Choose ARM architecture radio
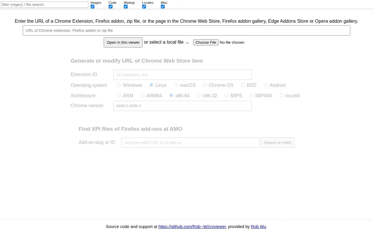This screenshot has width=373, height=233. click(x=119, y=96)
